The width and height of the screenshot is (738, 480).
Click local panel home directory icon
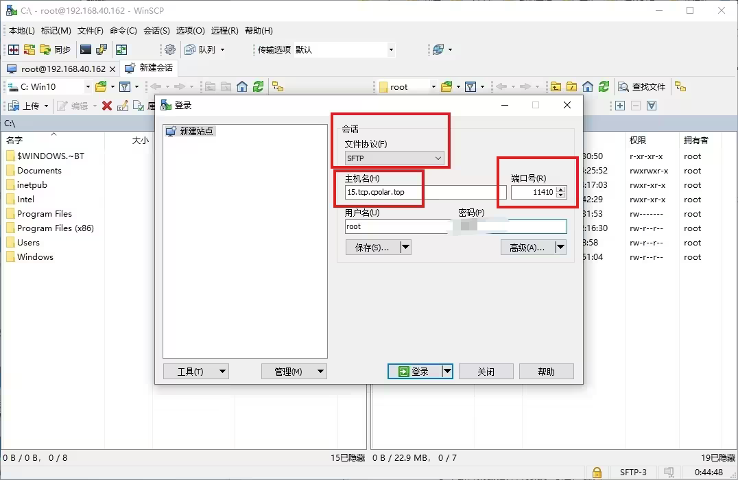click(x=242, y=86)
